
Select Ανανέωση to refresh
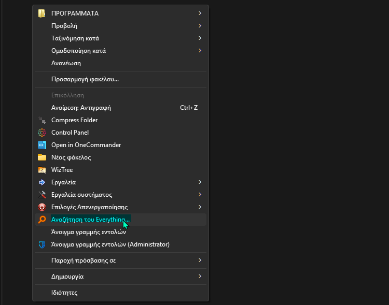pos(66,63)
